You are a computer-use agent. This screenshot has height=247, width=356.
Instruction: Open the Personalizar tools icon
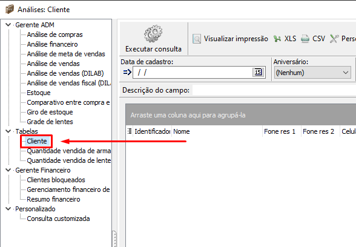(x=334, y=39)
